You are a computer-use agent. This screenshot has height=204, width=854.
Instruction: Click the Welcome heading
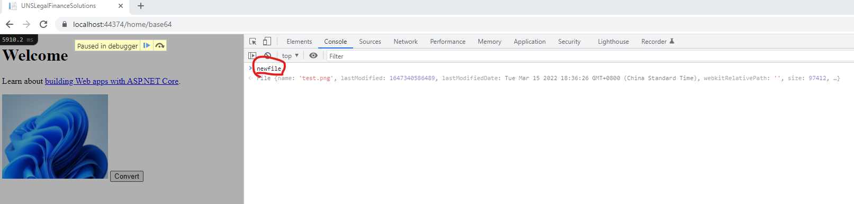coord(35,55)
